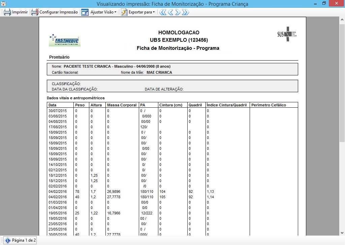
Task: Go to next page arrow
Action: point(178,12)
